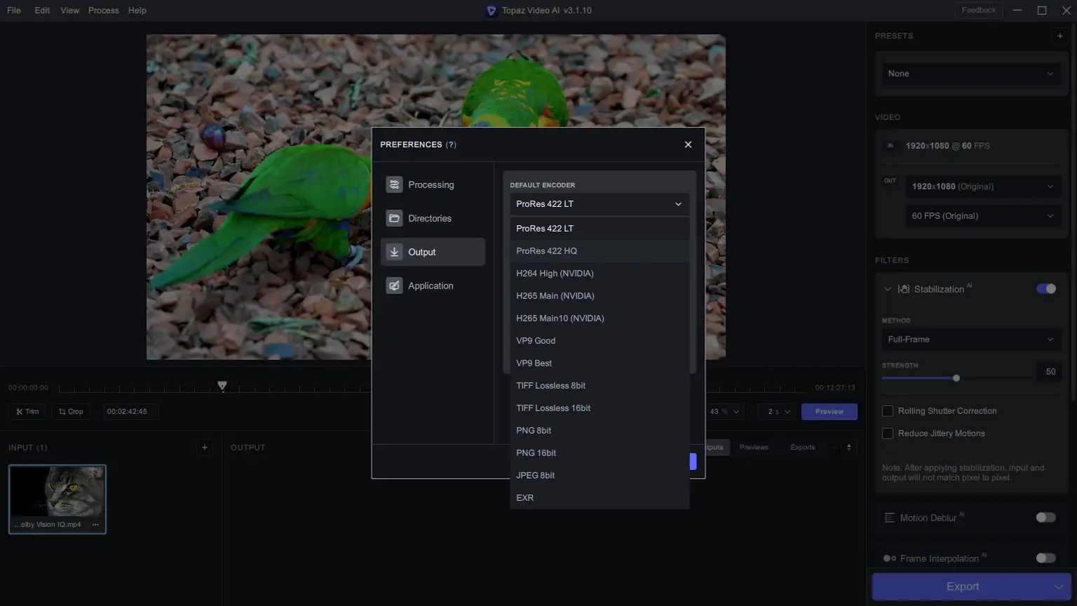1077x606 pixels.
Task: Open the Directories preferences section
Action: pyautogui.click(x=433, y=218)
